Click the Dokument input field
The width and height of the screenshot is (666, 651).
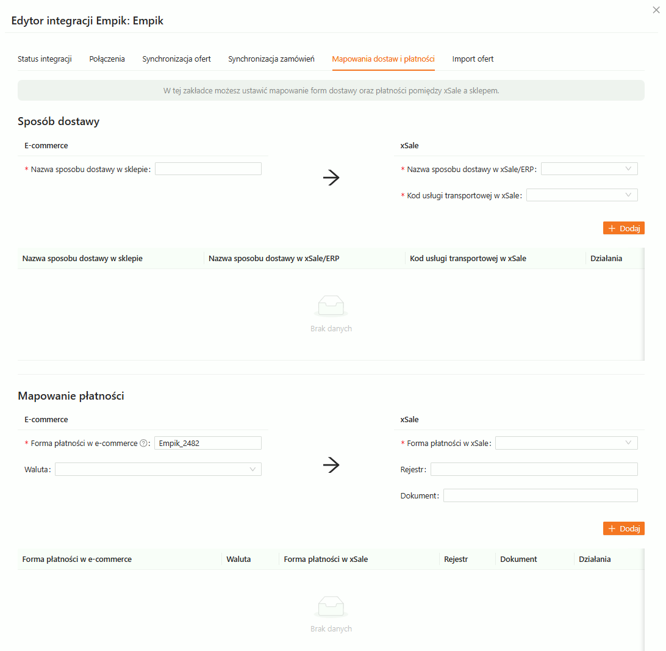(x=540, y=495)
